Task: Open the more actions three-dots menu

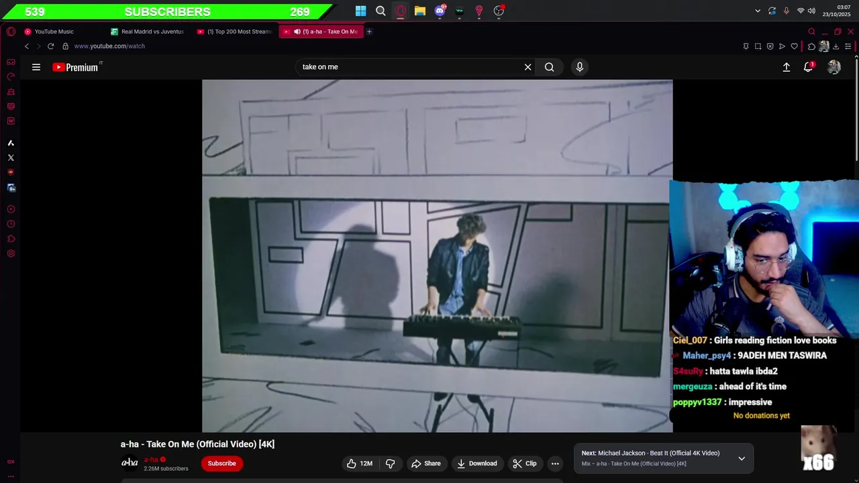Action: [x=555, y=464]
